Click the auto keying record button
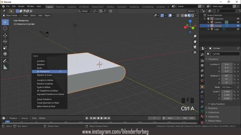The height and width of the screenshot is (135, 241). pos(87,118)
